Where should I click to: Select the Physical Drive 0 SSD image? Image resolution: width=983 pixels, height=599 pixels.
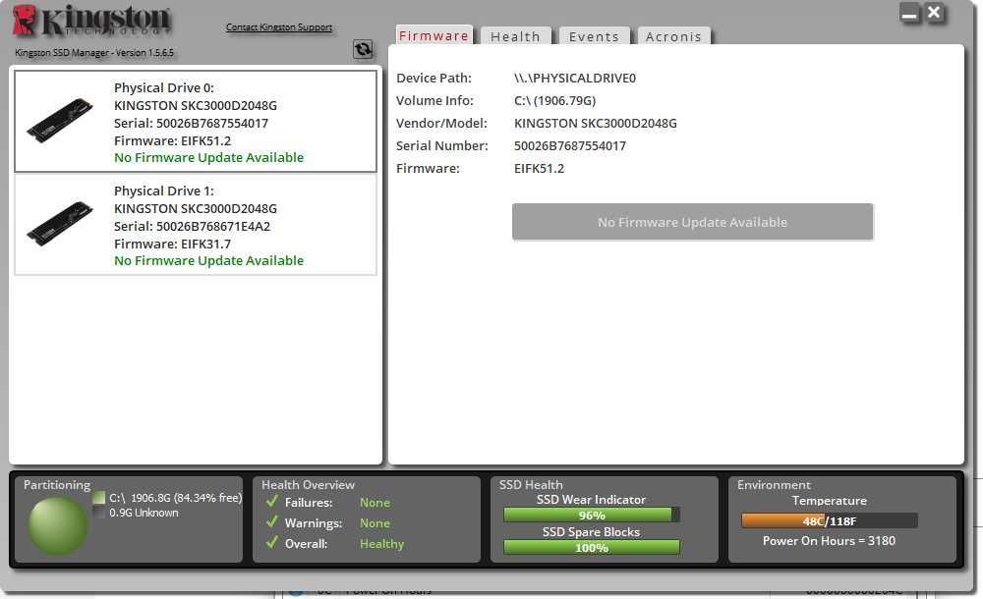pos(60,121)
